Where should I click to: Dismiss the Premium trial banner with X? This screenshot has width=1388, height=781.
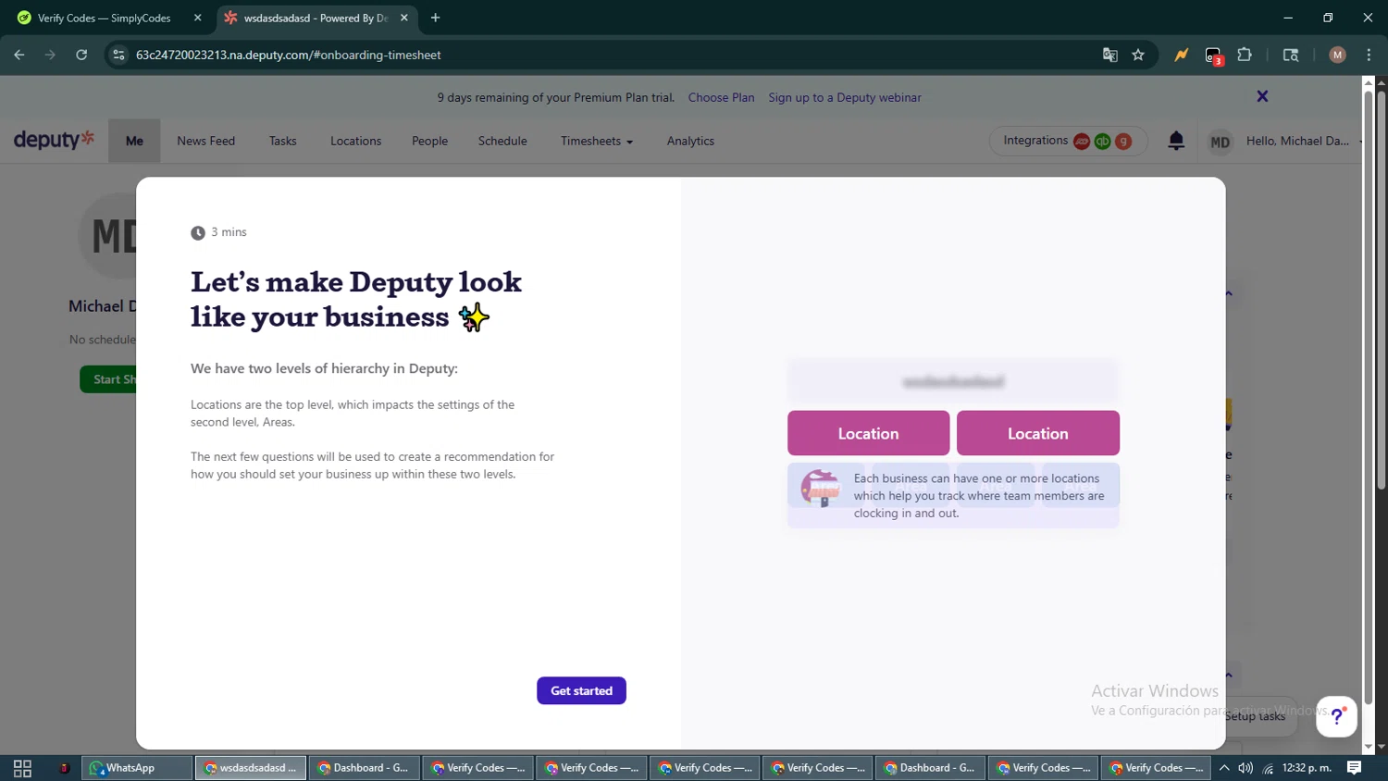[x=1262, y=96]
